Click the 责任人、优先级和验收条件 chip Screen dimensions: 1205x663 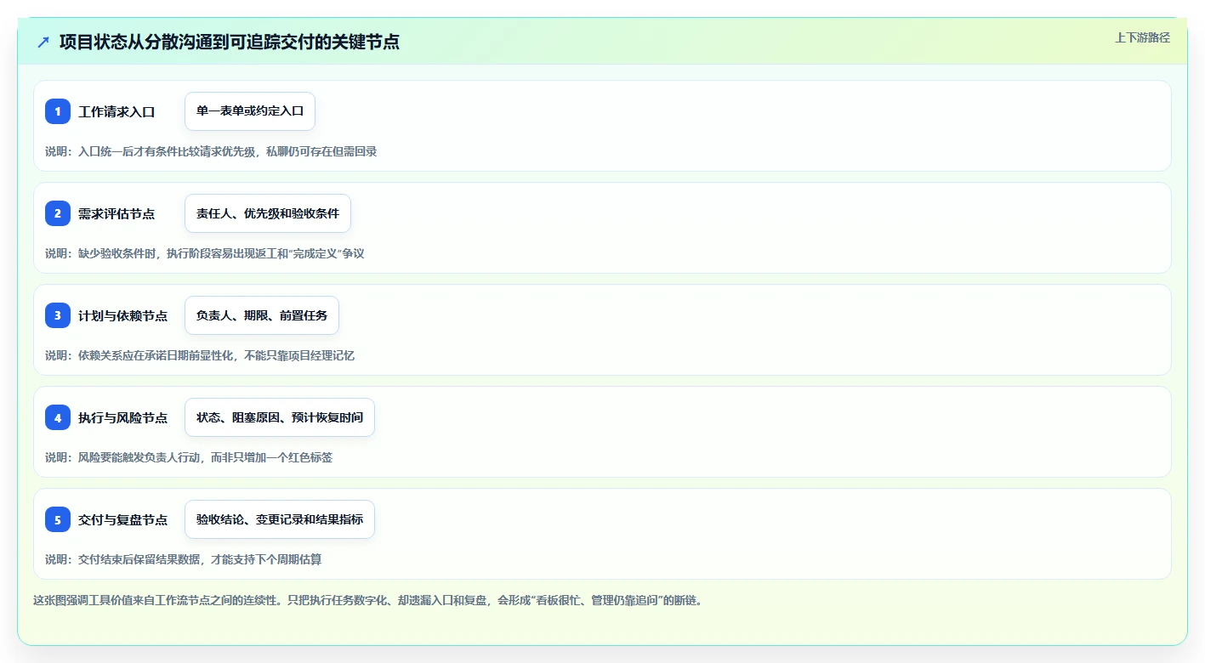tap(268, 213)
